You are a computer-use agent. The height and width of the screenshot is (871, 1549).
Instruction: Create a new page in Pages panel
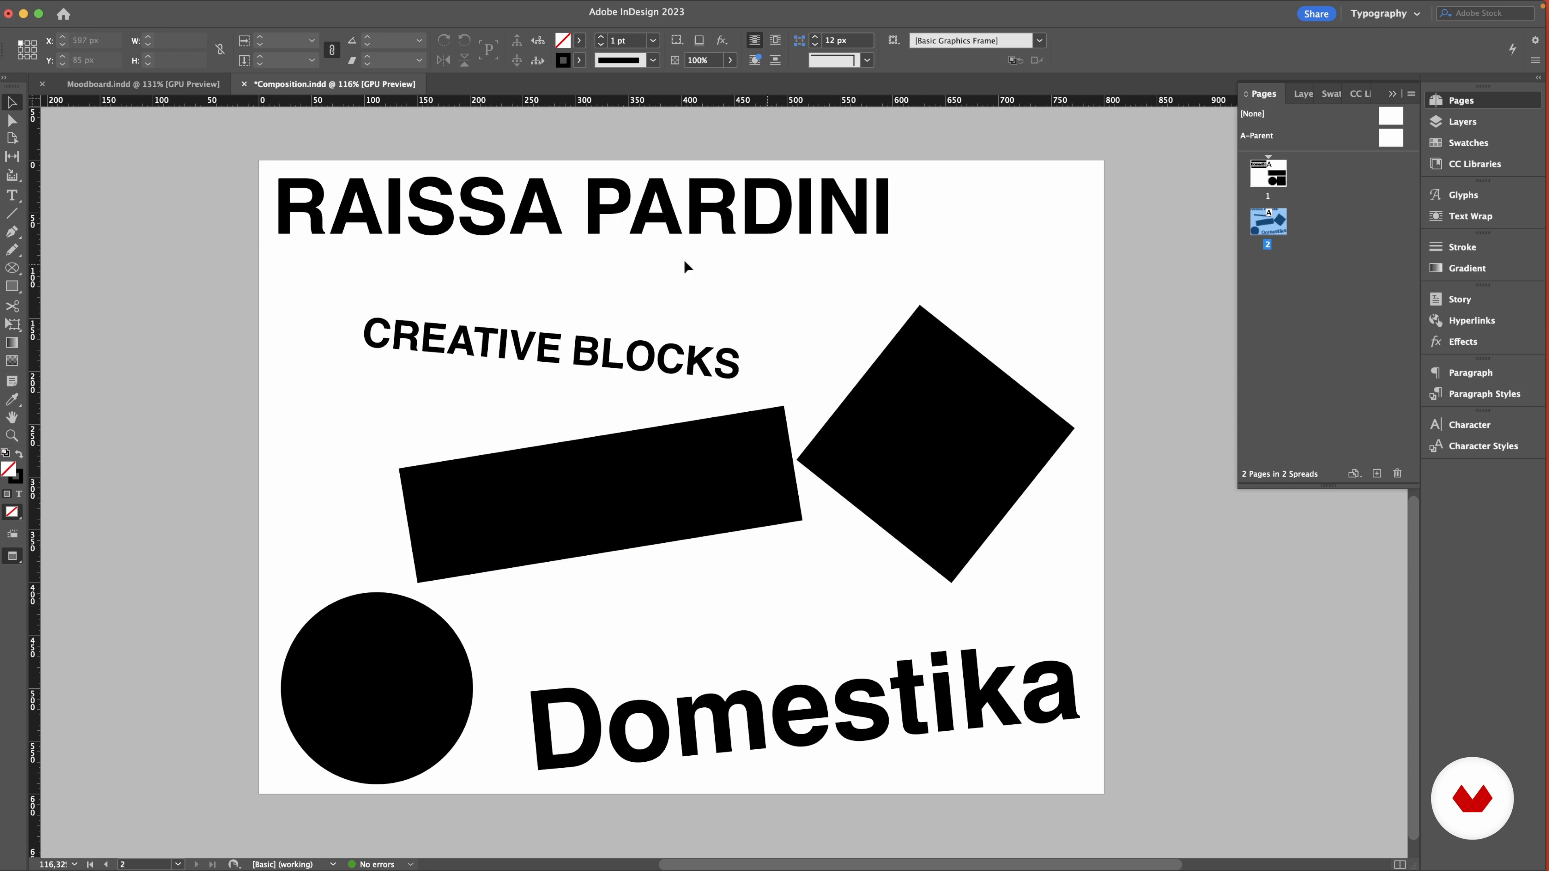(x=1377, y=473)
